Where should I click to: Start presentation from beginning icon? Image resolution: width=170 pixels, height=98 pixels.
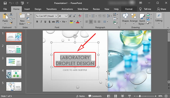[x=22, y=3]
